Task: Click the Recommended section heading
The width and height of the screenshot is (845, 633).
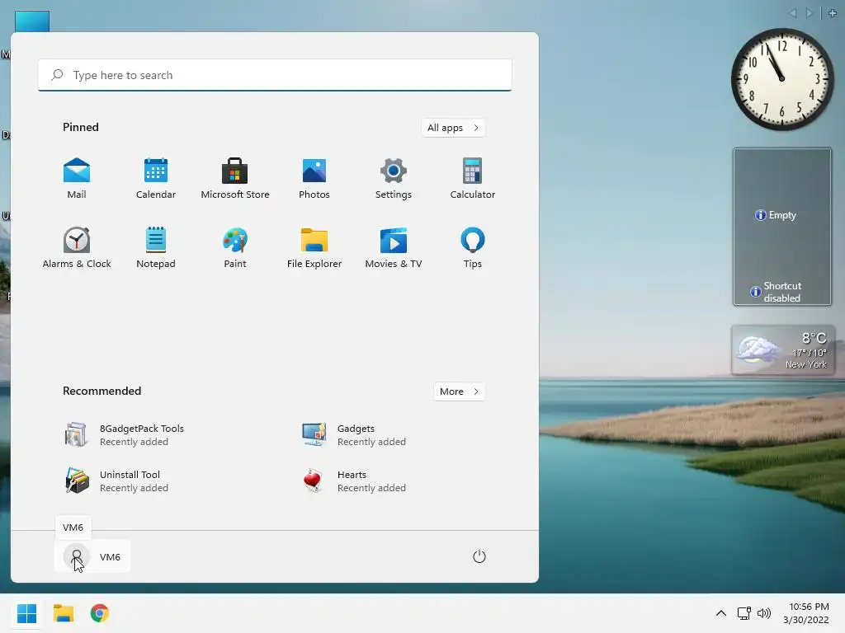Action: pos(101,391)
